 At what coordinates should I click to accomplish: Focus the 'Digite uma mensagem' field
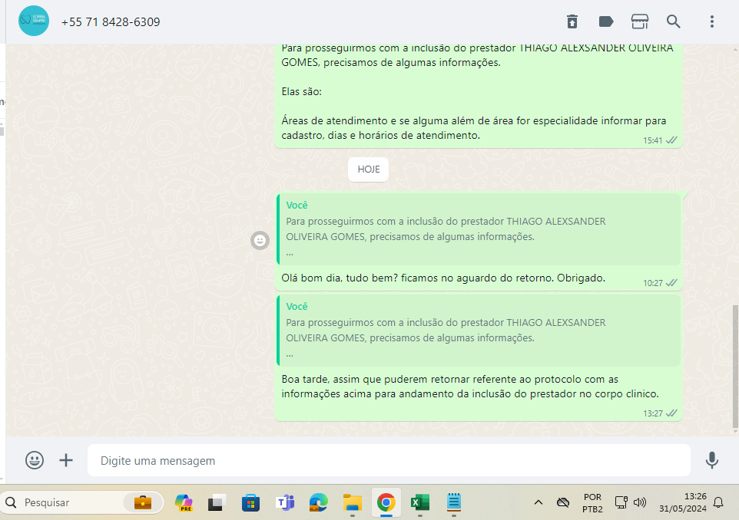coord(389,460)
